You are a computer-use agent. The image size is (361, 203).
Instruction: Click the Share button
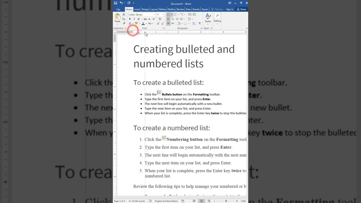pyautogui.click(x=241, y=9)
